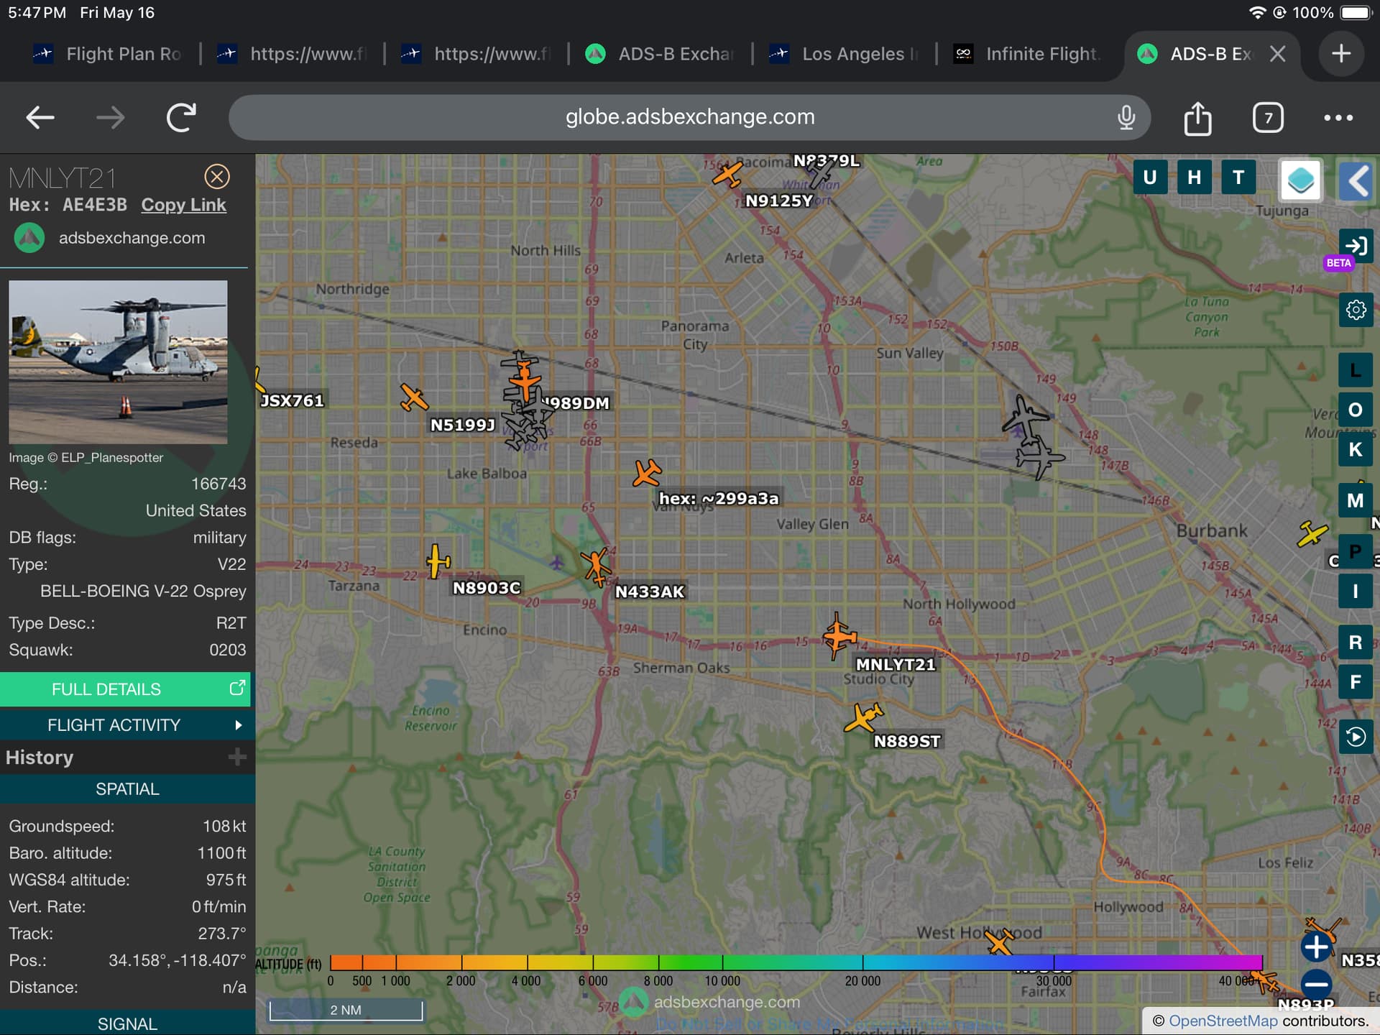Click the Copy Link hyperlink
Screen dimensions: 1380x1035
[183, 205]
